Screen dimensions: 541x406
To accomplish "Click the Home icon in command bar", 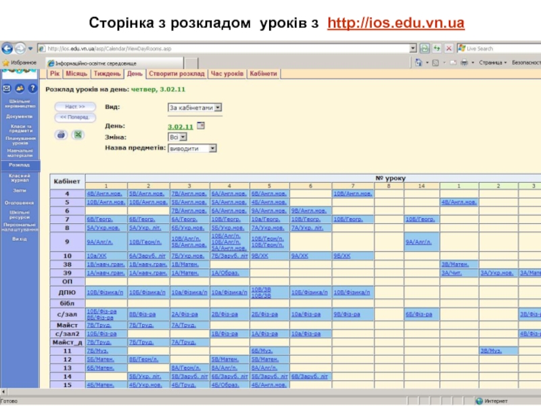I will tap(419, 62).
